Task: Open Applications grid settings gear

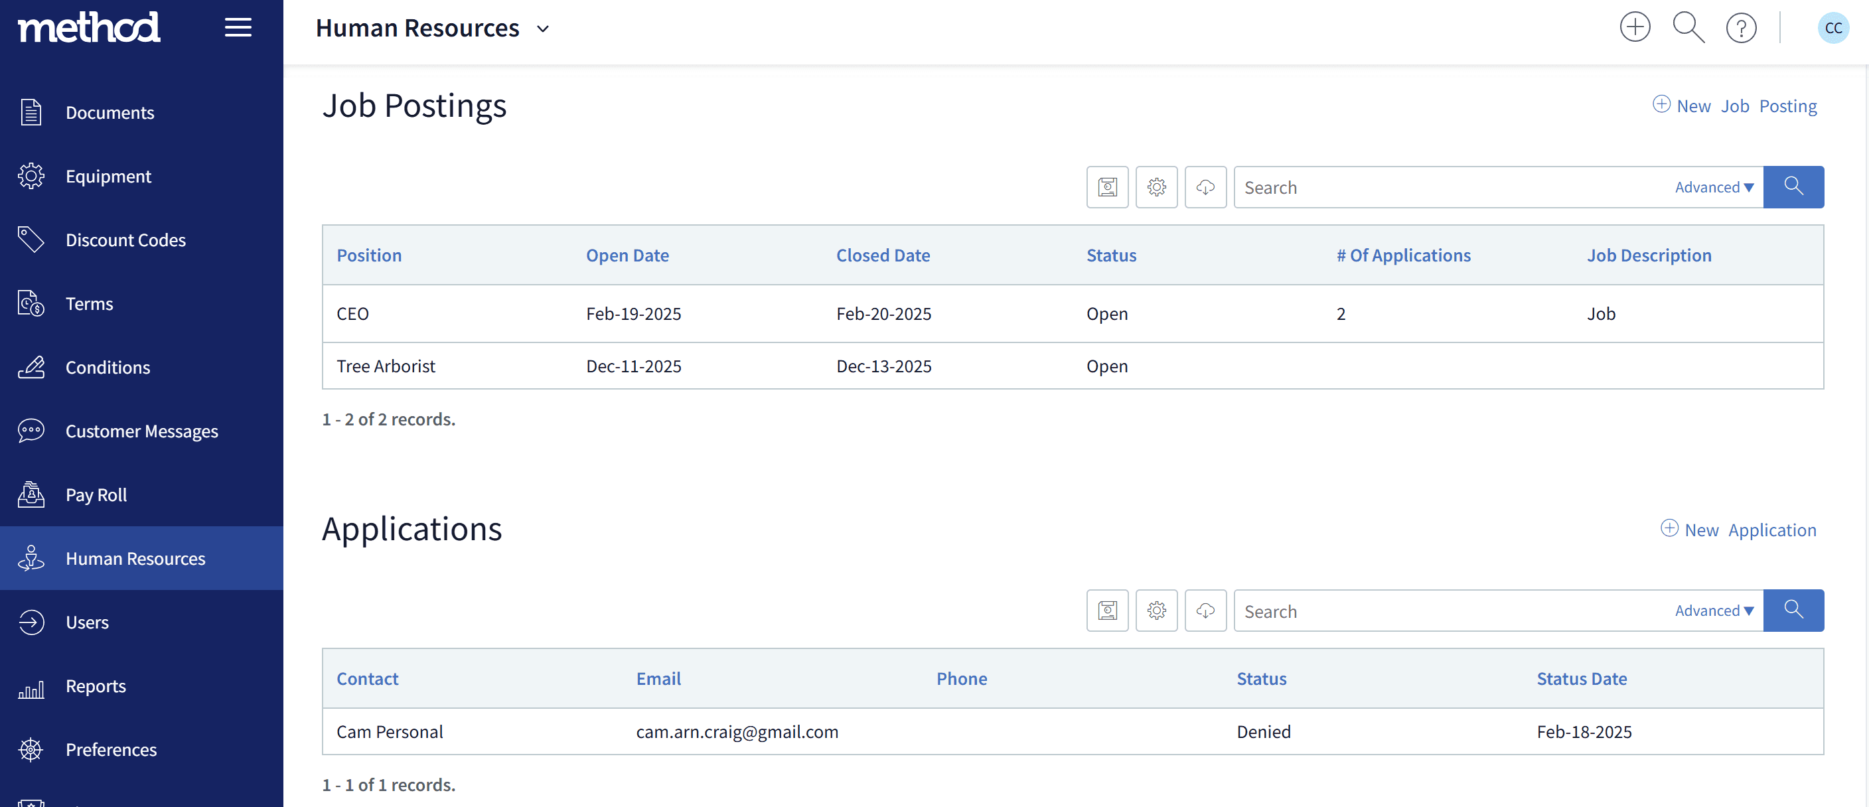Action: click(x=1157, y=611)
